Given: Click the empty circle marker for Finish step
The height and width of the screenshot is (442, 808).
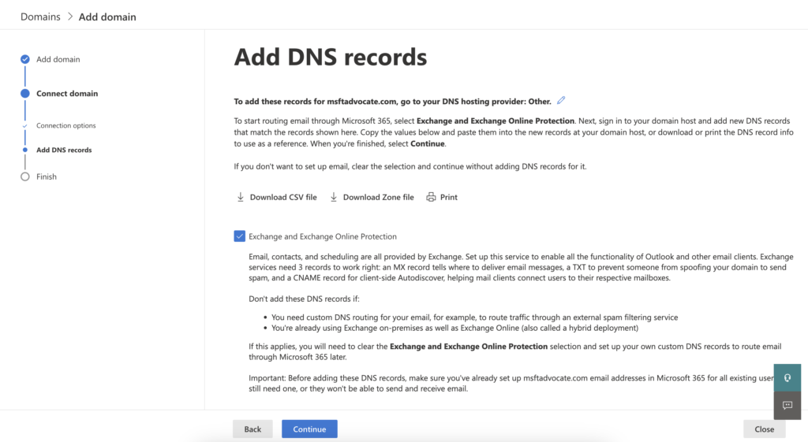Looking at the screenshot, I should (25, 176).
